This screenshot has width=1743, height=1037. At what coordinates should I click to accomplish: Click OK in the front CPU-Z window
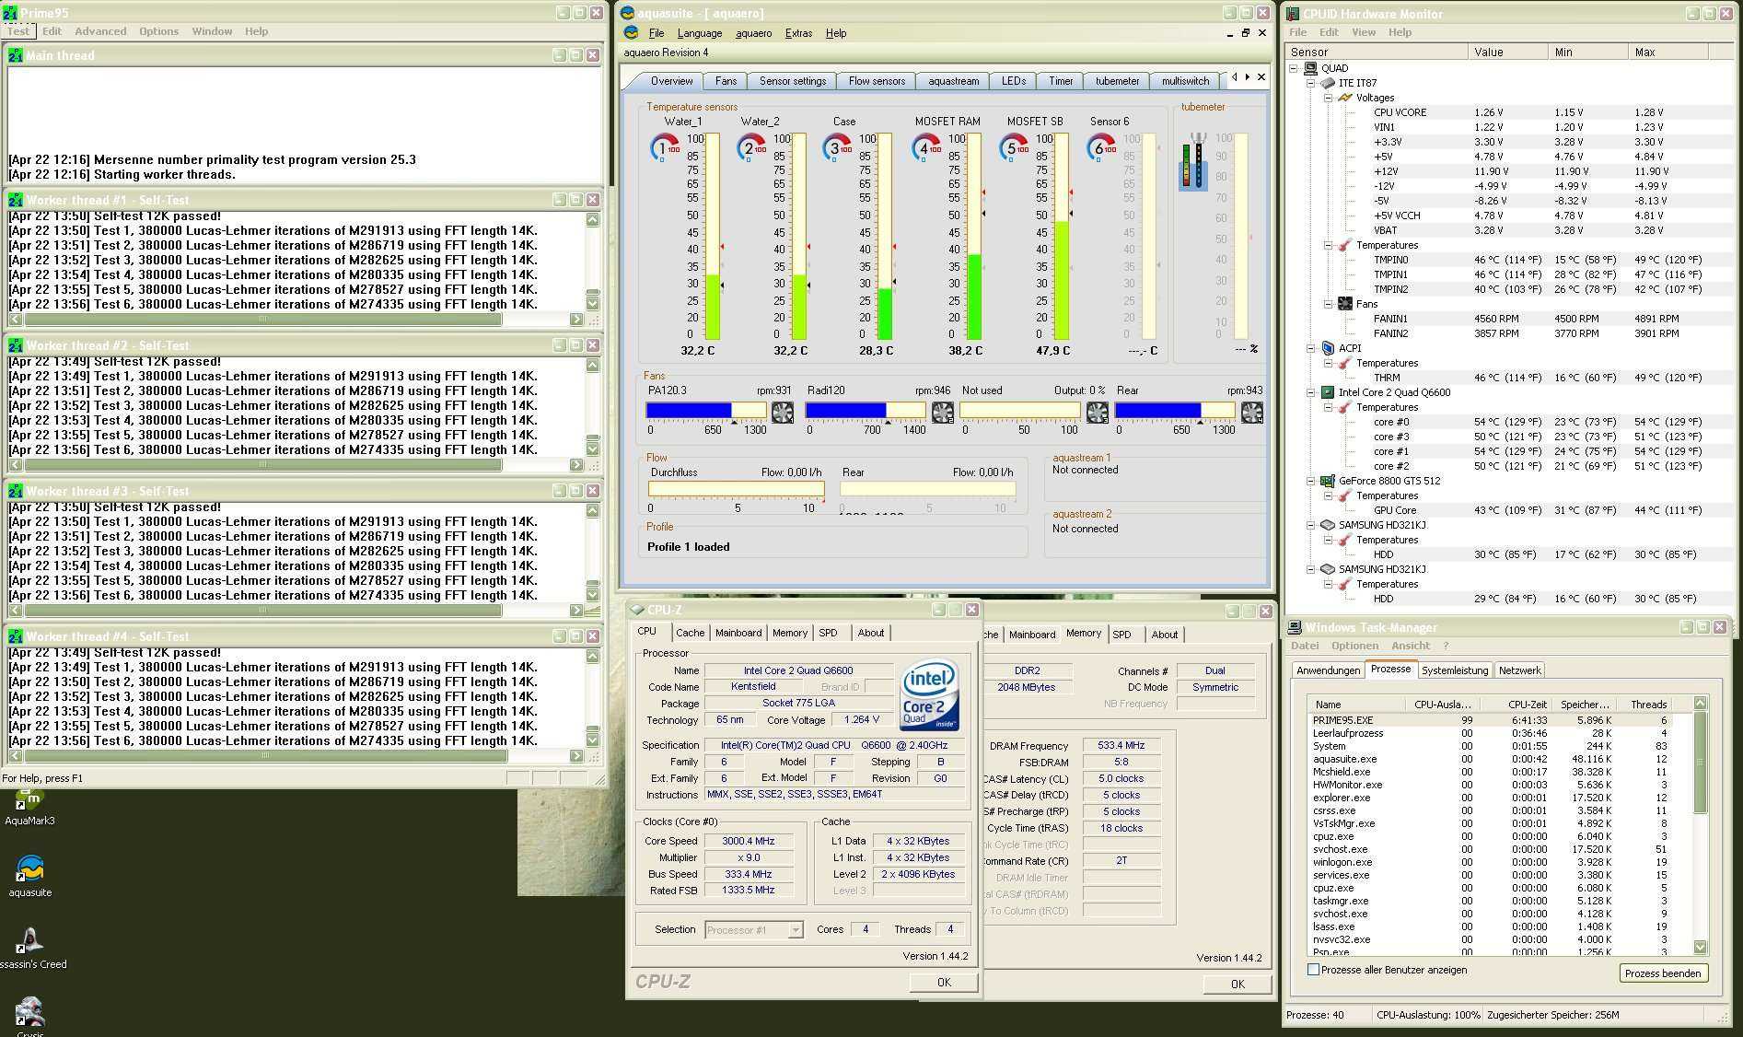pos(944,983)
